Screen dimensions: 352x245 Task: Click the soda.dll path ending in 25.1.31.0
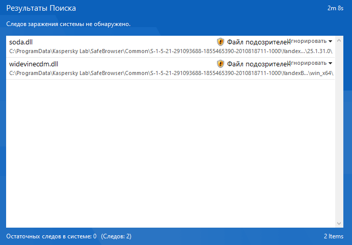(171, 51)
